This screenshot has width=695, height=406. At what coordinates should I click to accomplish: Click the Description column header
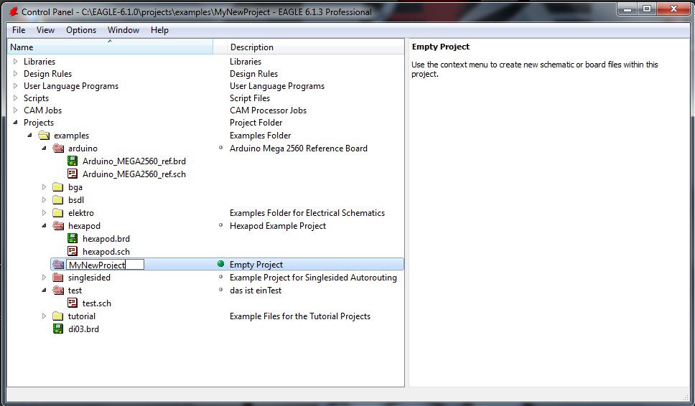point(251,47)
